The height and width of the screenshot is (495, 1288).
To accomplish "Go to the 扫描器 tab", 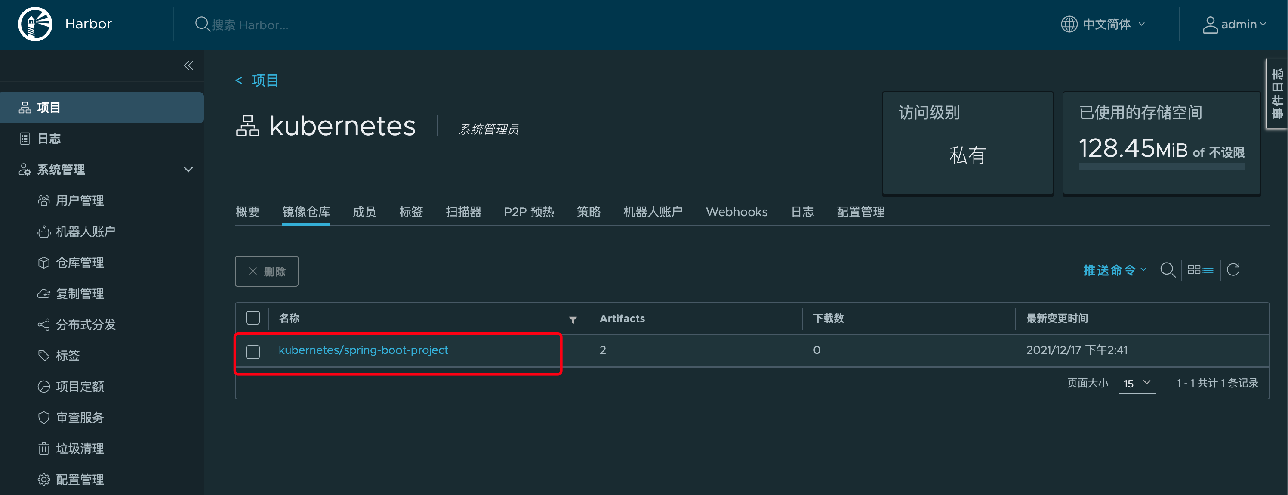I will (463, 212).
